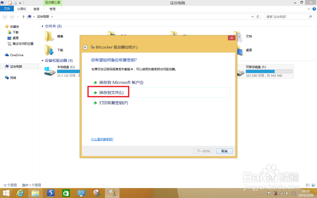This screenshot has width=317, height=198.
Task: Go forward in Explorer navigation
Action: (12, 17)
